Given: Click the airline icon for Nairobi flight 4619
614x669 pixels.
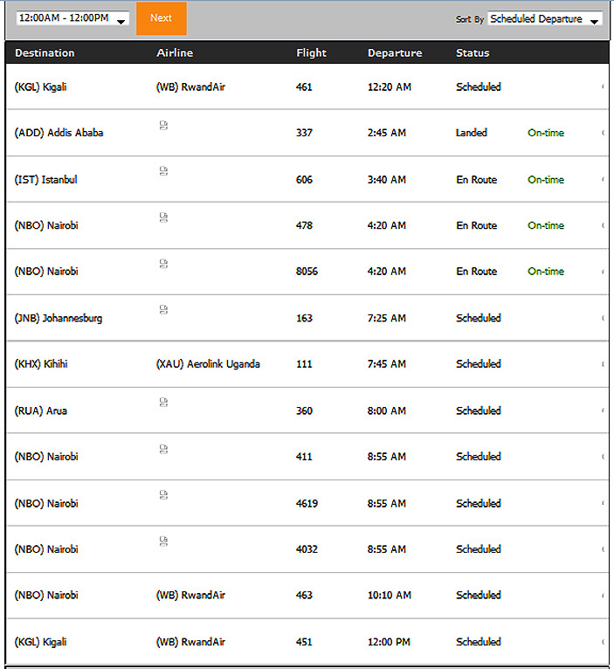Looking at the screenshot, I should tap(163, 495).
